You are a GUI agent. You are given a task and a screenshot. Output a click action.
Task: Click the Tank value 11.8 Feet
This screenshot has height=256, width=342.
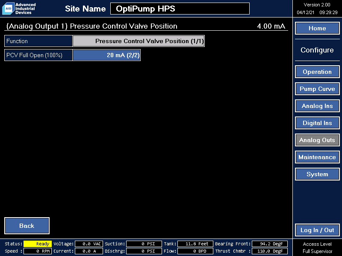click(x=195, y=244)
